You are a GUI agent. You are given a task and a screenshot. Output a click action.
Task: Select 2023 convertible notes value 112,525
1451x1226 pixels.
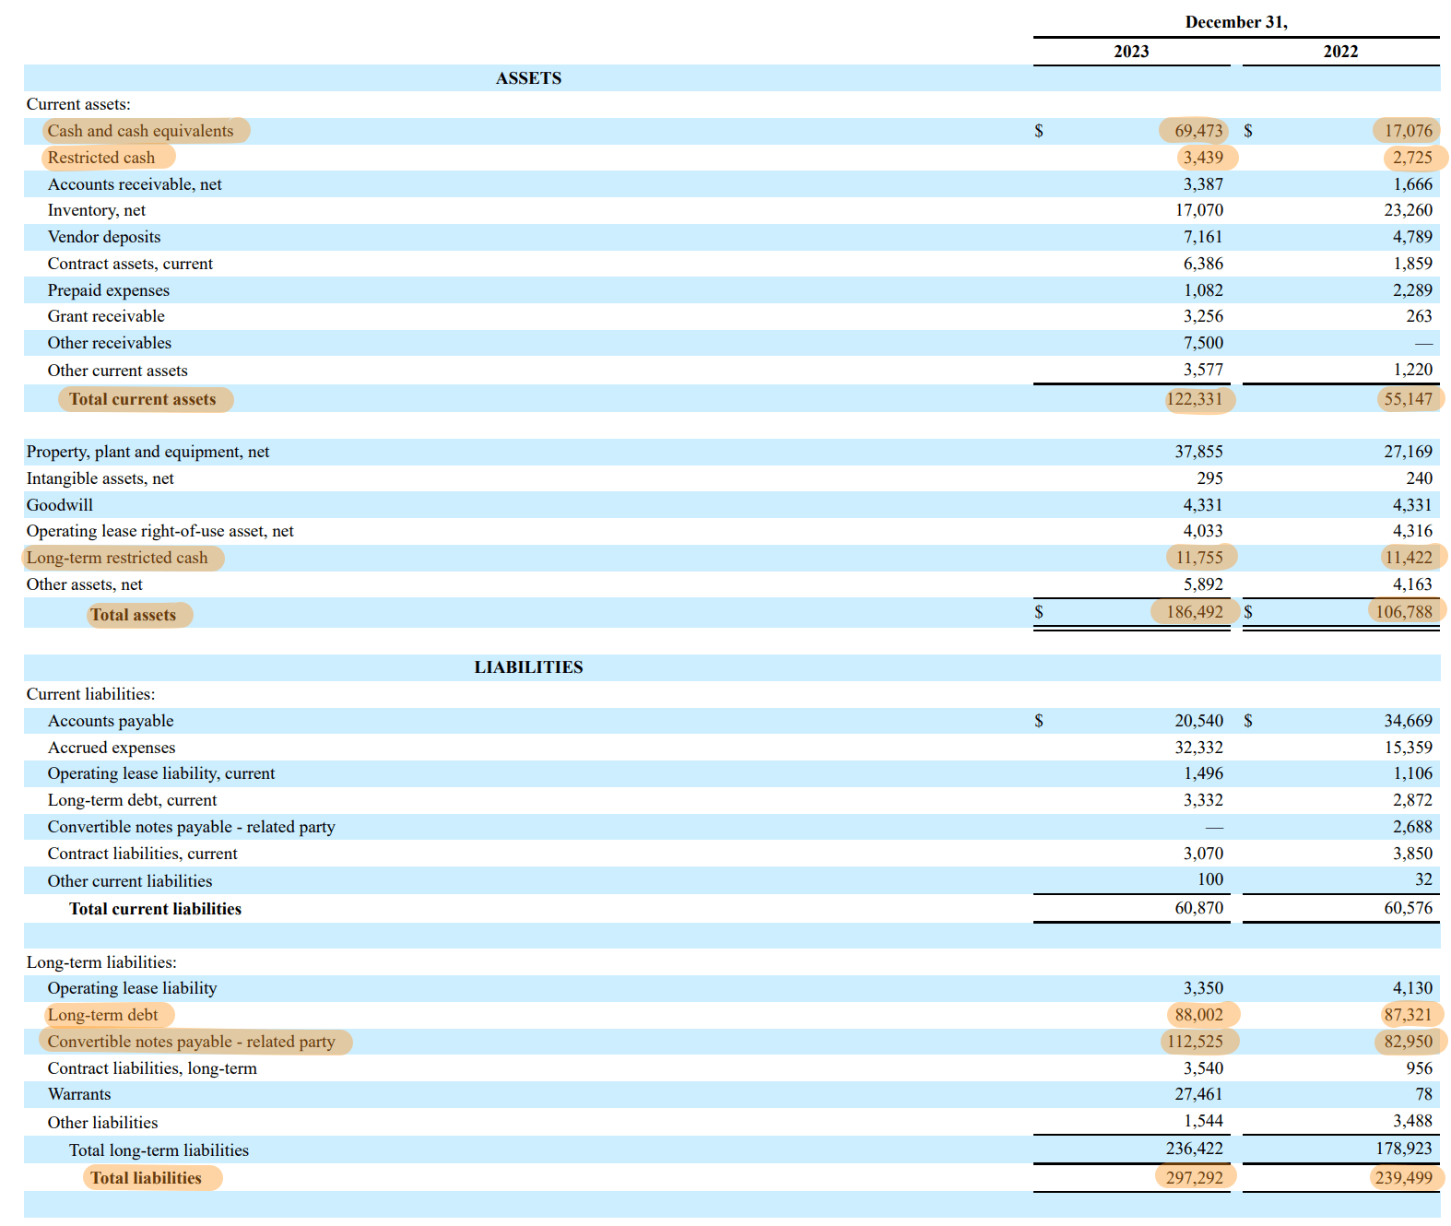(x=1194, y=1042)
